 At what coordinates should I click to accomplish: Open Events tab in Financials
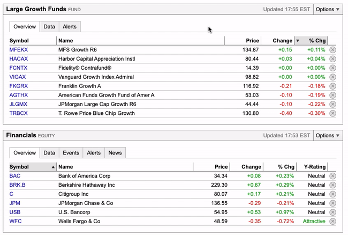tap(71, 153)
